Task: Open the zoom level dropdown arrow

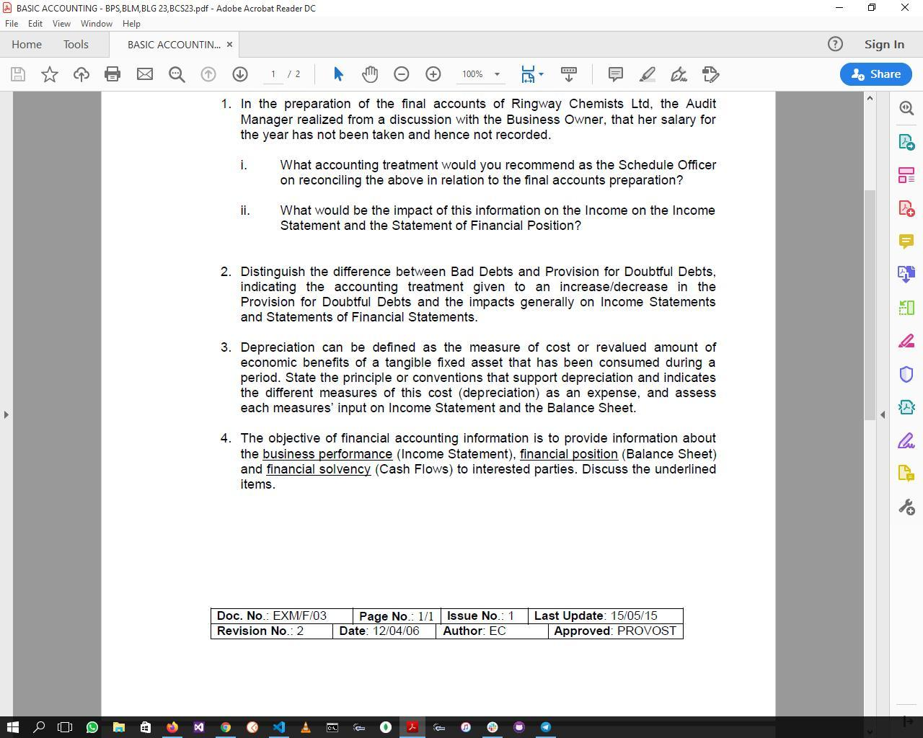Action: point(497,74)
